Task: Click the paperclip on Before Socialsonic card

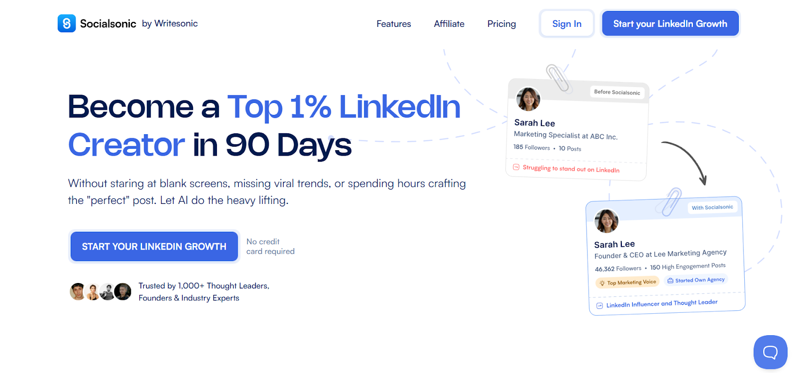Action: (x=557, y=78)
